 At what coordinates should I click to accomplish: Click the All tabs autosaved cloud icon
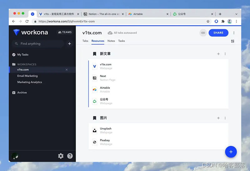[110, 33]
